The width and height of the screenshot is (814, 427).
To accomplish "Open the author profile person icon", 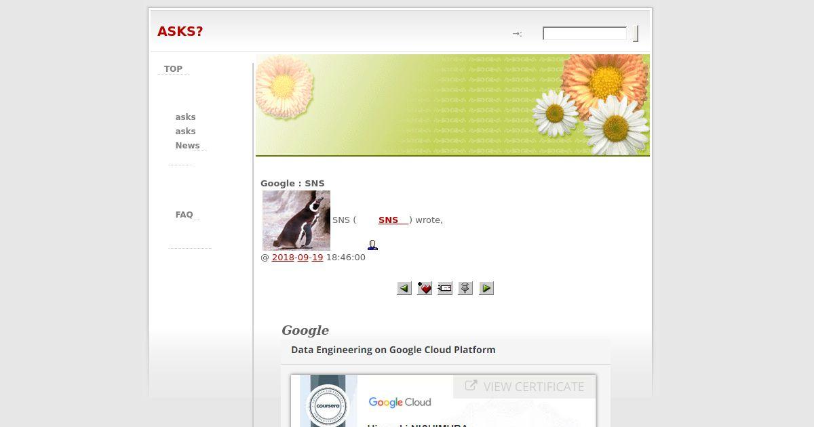I will 372,245.
